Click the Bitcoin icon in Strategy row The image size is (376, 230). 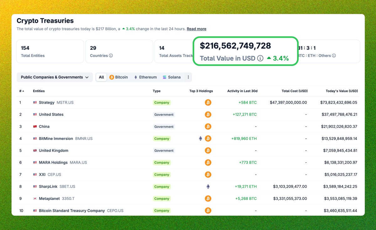pyautogui.click(x=208, y=102)
